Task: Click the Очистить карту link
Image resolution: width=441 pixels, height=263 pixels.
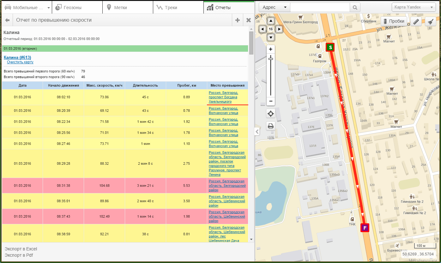Action: coord(20,62)
